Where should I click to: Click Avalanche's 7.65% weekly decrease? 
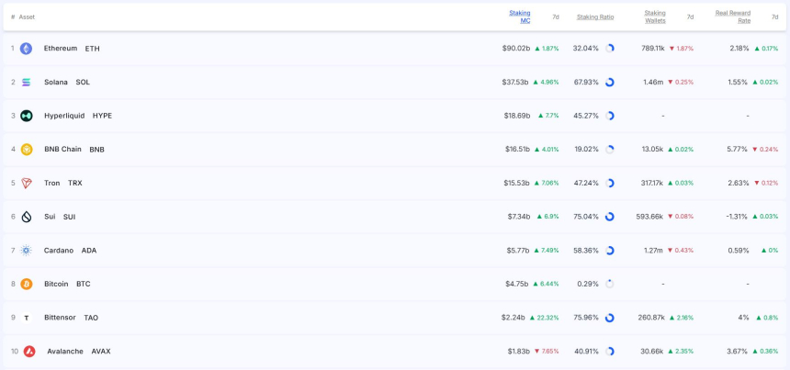click(x=547, y=352)
